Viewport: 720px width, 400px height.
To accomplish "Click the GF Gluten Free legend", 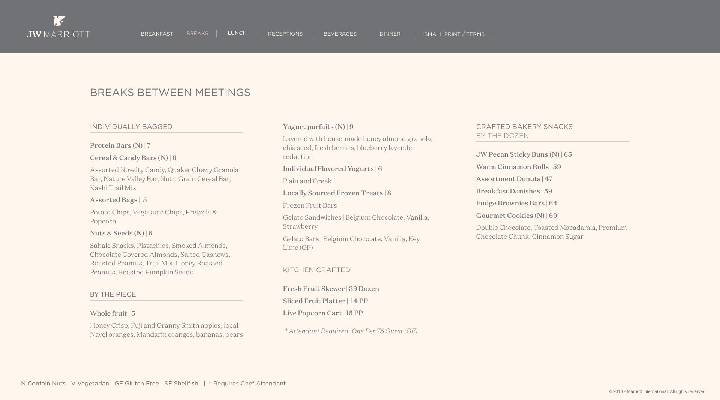I will point(136,384).
